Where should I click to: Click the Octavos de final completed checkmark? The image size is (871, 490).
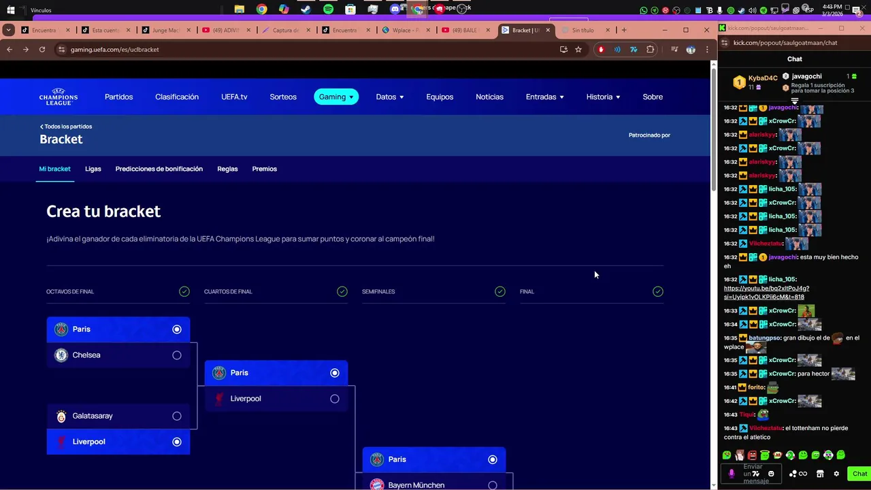point(184,291)
